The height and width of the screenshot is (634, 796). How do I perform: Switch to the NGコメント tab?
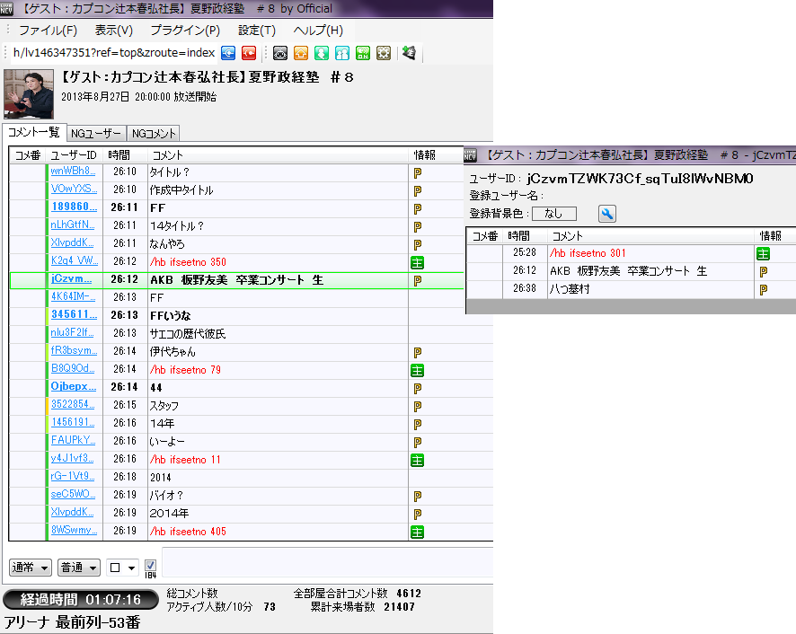click(x=154, y=134)
